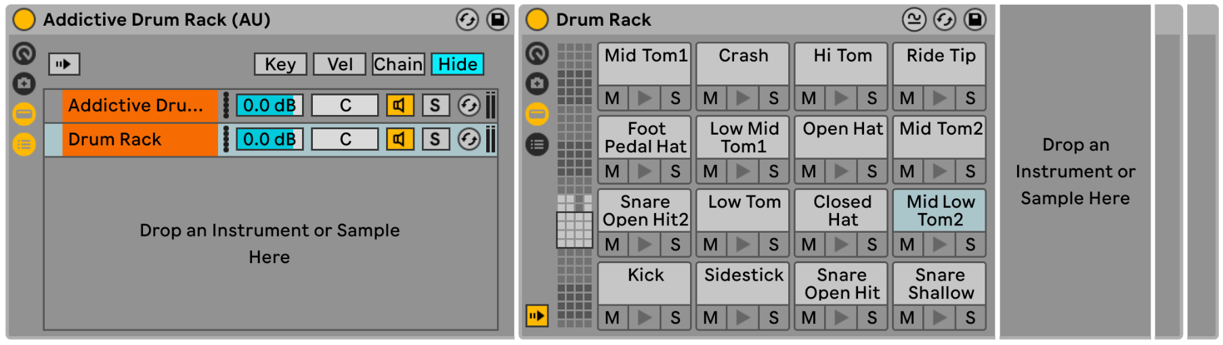The height and width of the screenshot is (345, 1223).
Task: Hot-swap the Drum Rack chain
Action: [469, 139]
